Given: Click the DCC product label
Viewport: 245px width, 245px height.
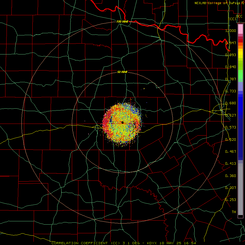Looking at the screenshot, I should [239, 16].
